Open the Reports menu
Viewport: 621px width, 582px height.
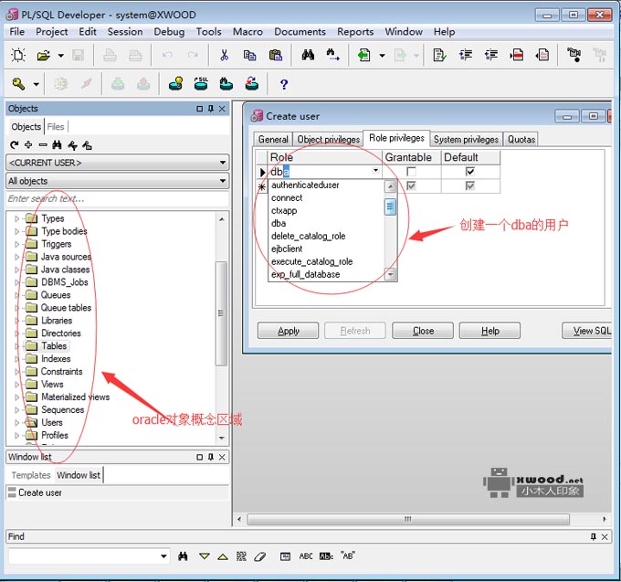pos(355,32)
